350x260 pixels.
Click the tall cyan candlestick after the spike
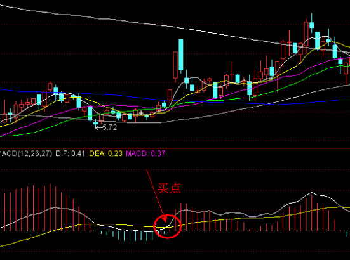coord(181,55)
